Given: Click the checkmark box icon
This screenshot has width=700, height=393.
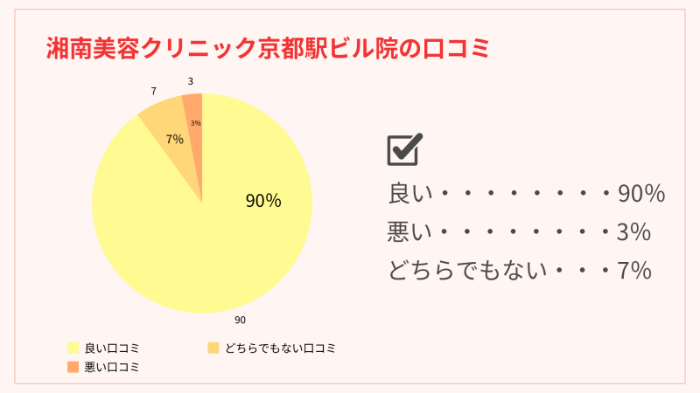Looking at the screenshot, I should coord(404,149).
